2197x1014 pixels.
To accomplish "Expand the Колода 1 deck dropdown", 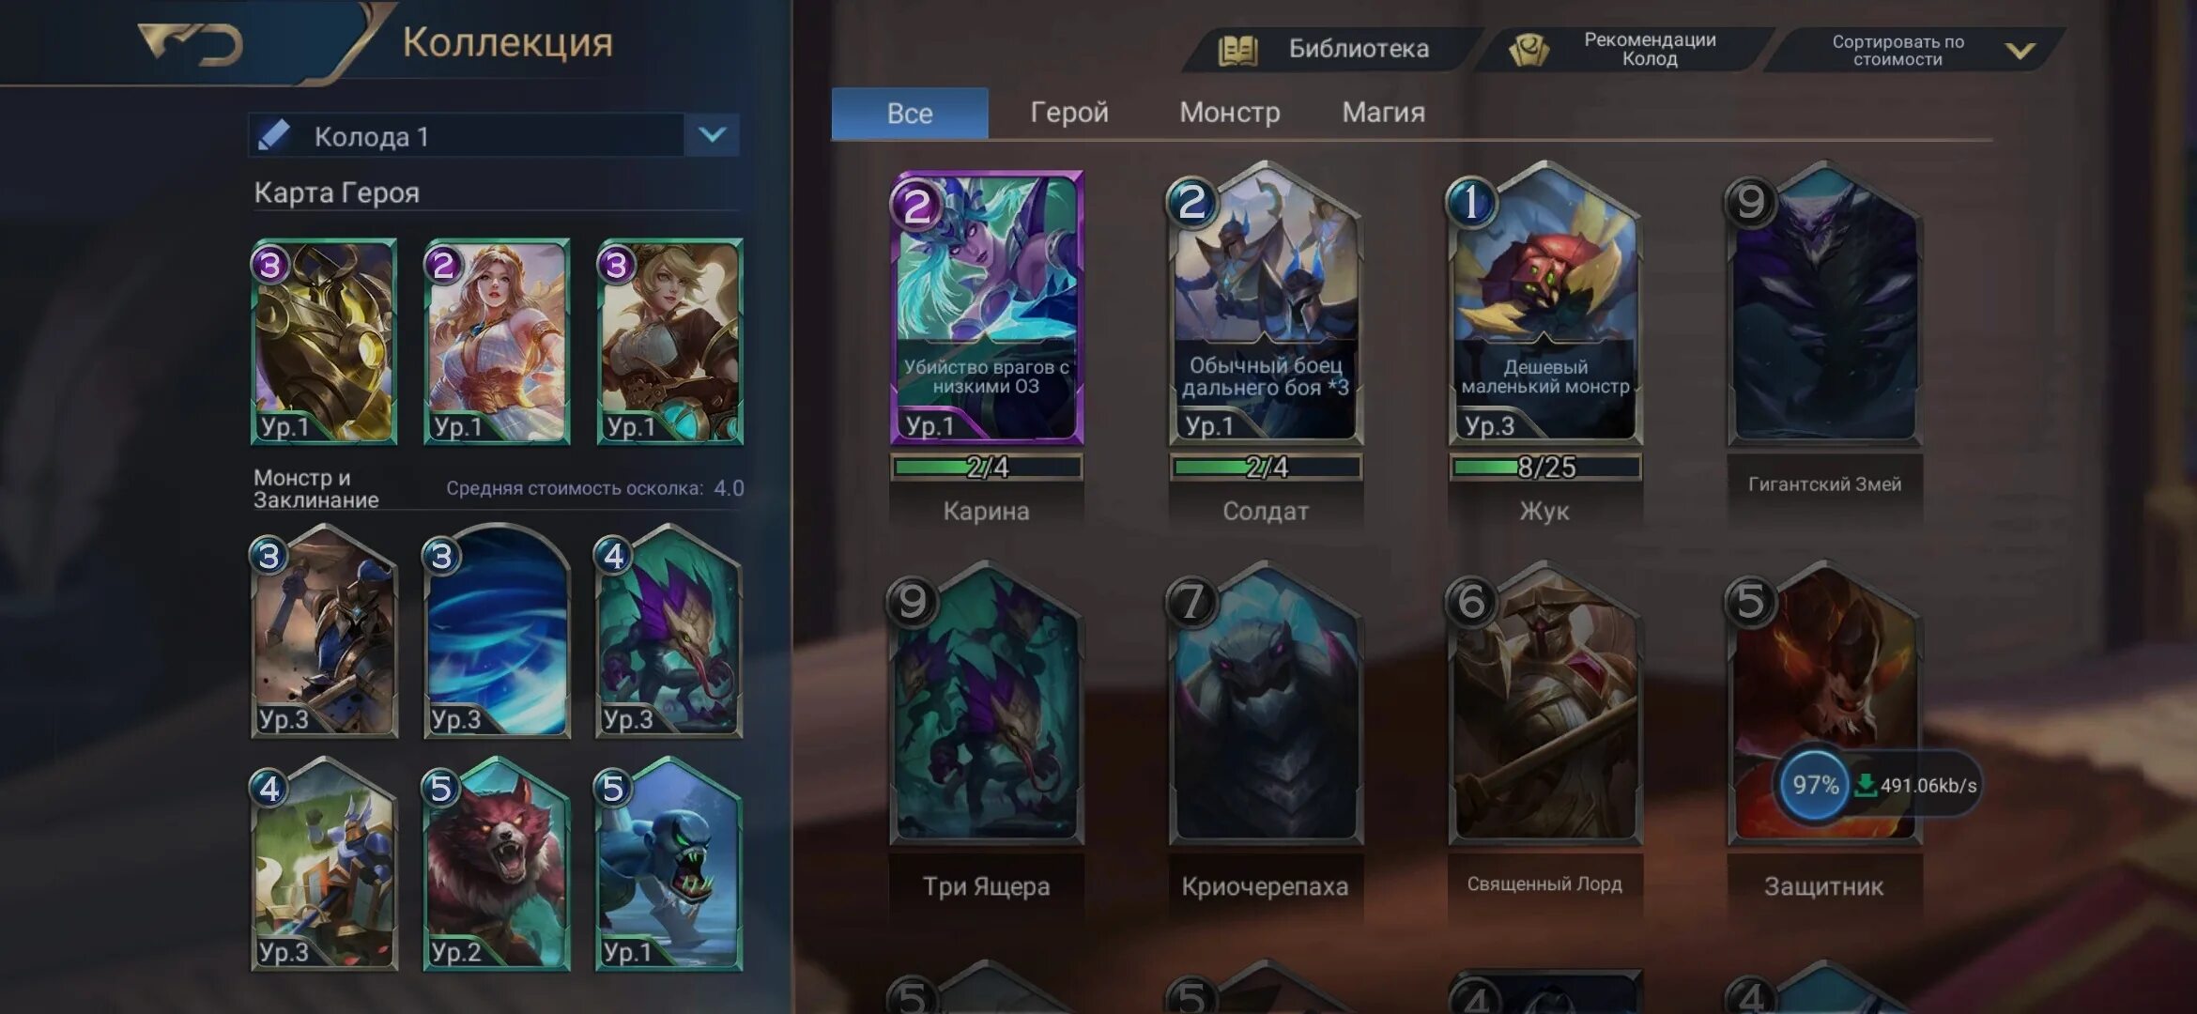I will (713, 135).
